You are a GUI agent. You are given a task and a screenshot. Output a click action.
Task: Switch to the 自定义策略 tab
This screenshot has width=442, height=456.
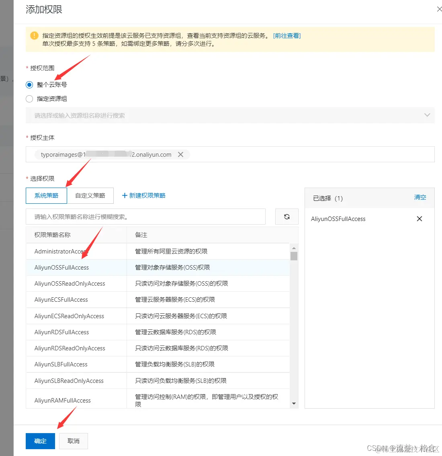(x=90, y=195)
